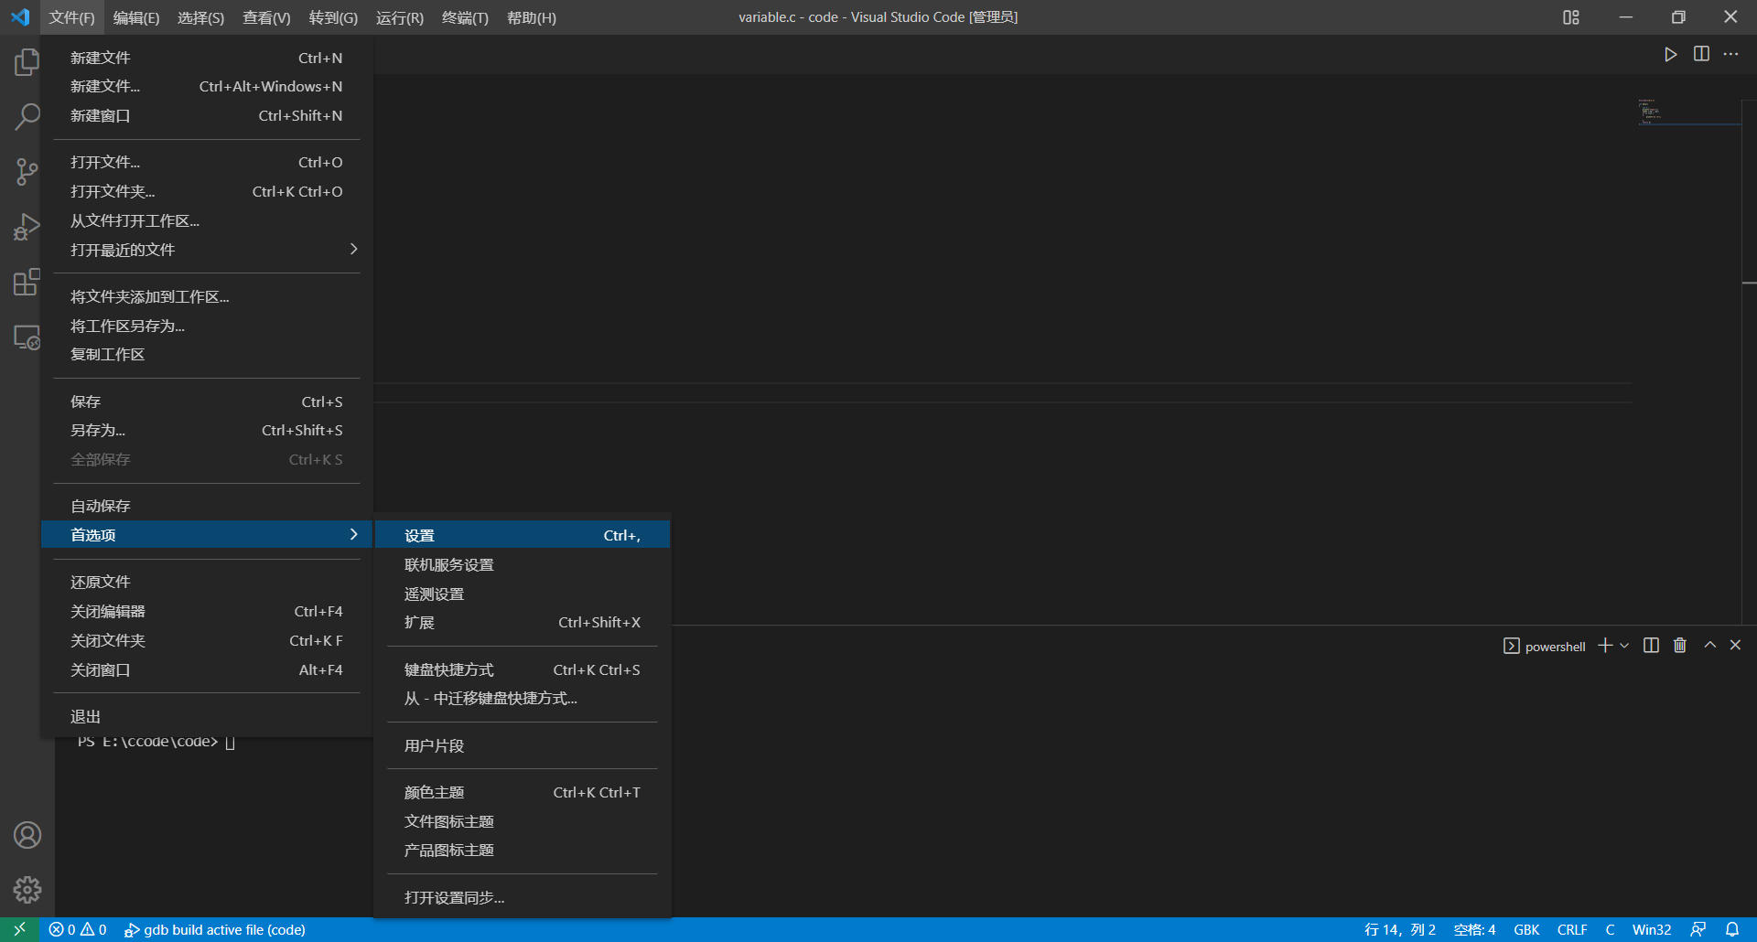Choose 打开设置同步... entry

pyautogui.click(x=523, y=898)
